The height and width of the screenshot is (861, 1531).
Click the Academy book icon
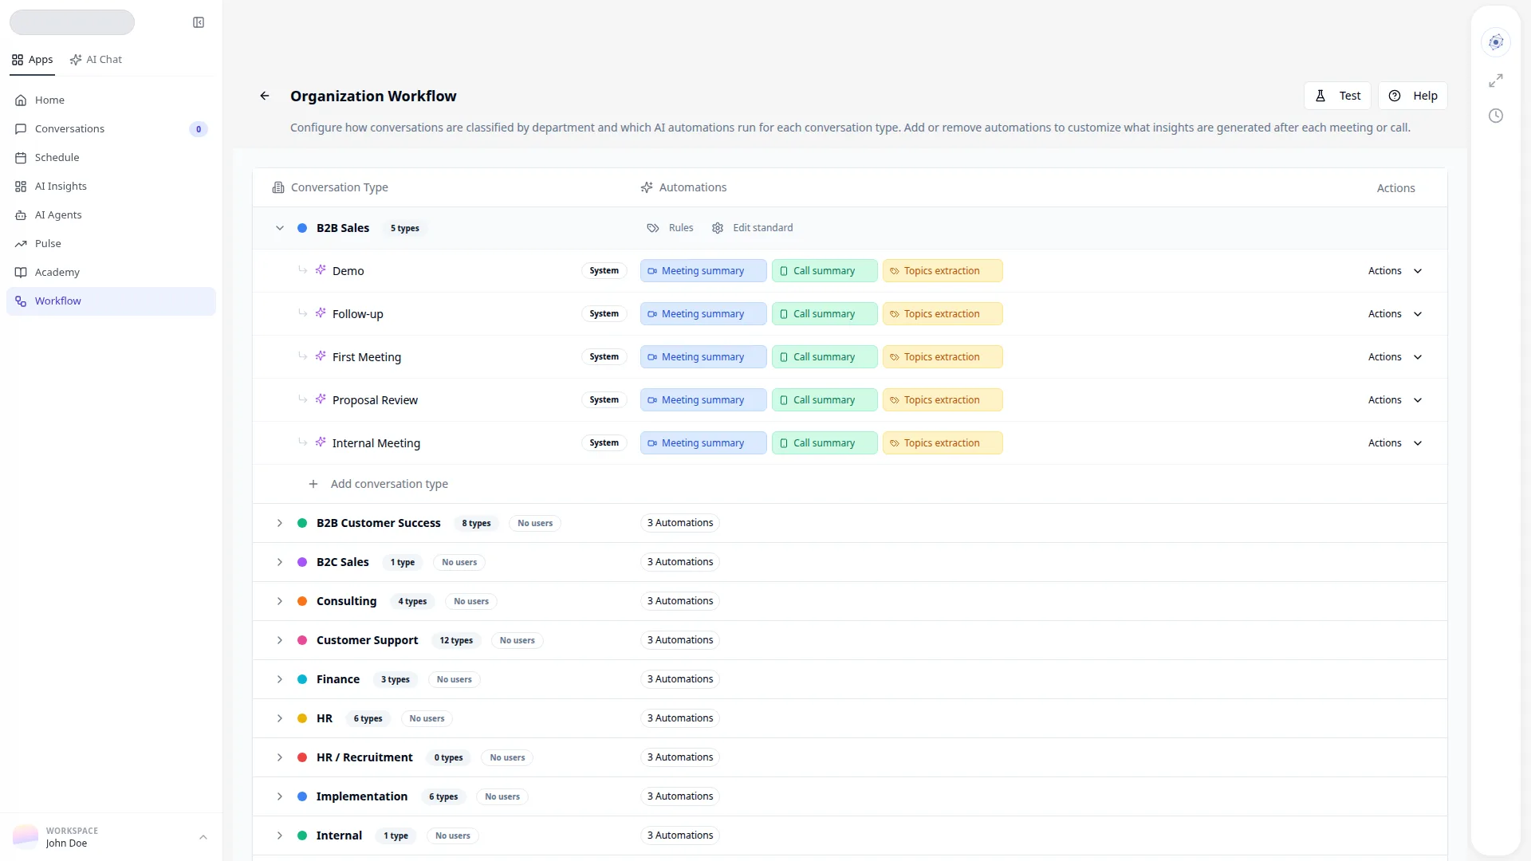(x=21, y=273)
